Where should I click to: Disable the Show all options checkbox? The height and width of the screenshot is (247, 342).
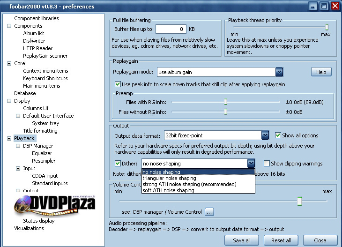278,135
